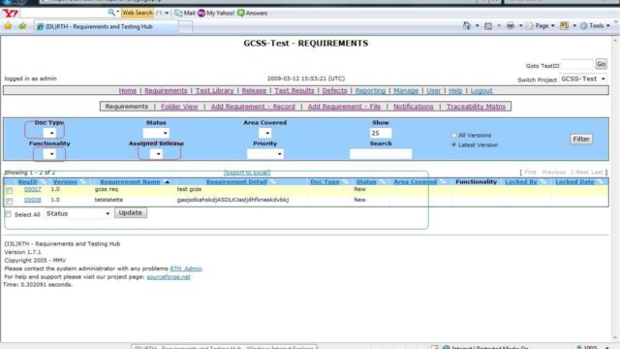
Task: Sort by Requirement Detail column
Action: coord(236,182)
